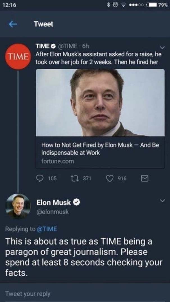The width and height of the screenshot is (170, 302).
Task: Open the chevron on Elon Musk's reply
Action: point(162,201)
